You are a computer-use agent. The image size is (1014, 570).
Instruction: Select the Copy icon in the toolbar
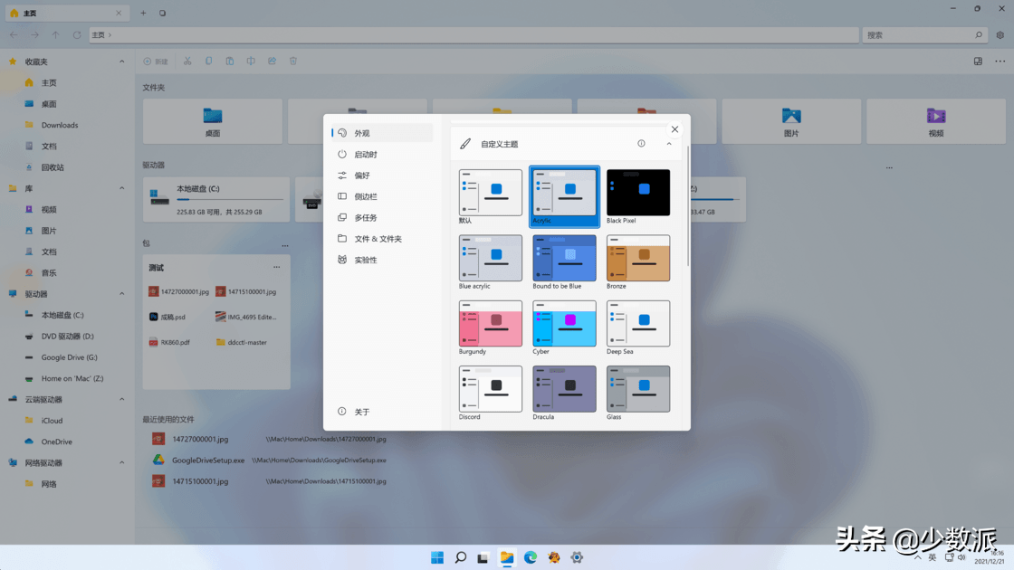click(208, 61)
